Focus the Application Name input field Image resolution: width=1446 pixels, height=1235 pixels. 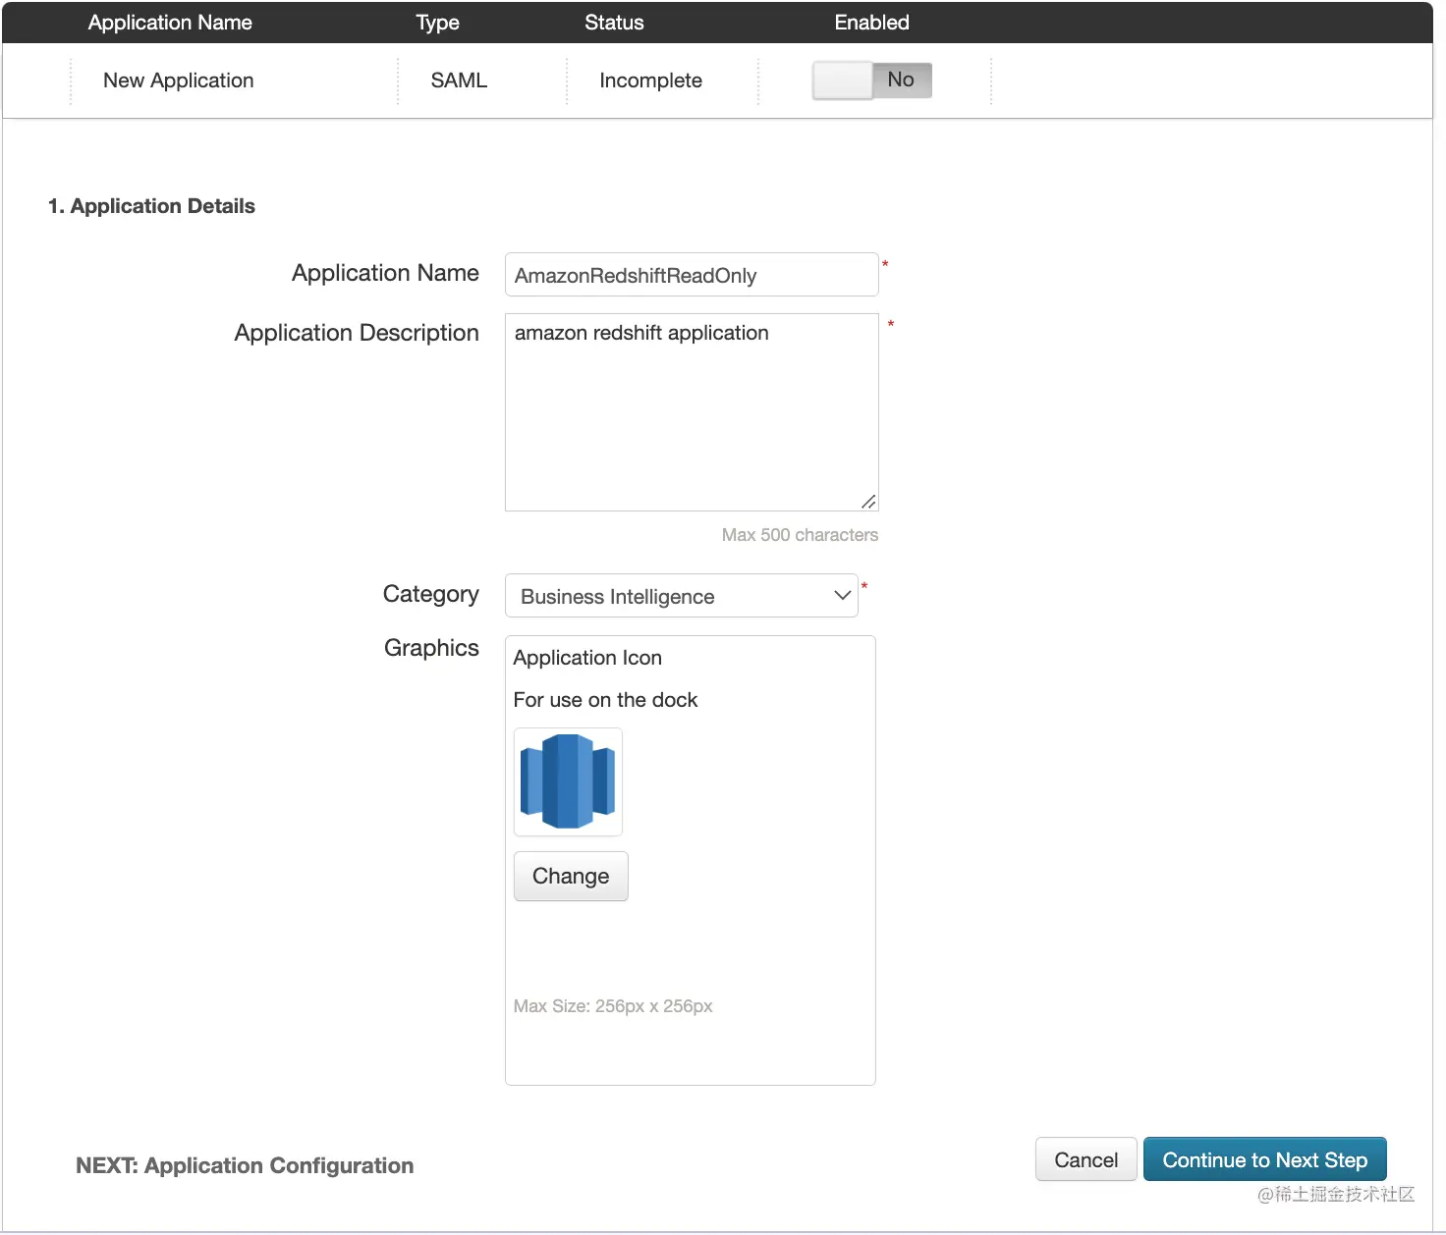tap(691, 275)
